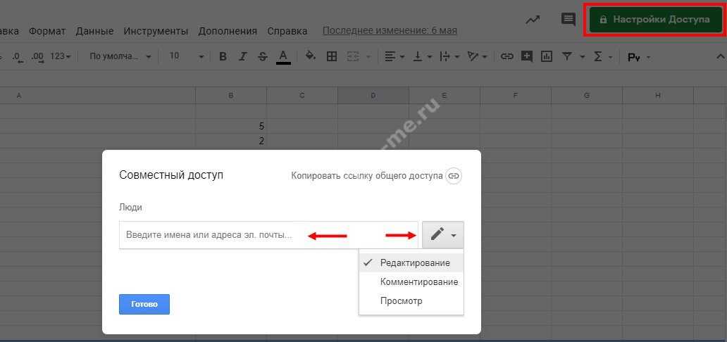Click the Настройки Доступа share button
This screenshot has width=727, height=342.
(654, 20)
